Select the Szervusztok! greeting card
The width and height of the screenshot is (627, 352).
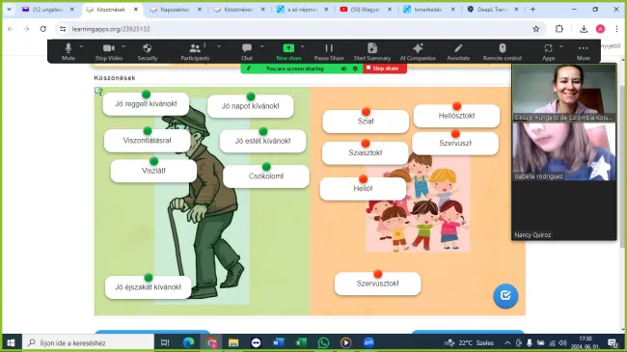pyautogui.click(x=377, y=284)
